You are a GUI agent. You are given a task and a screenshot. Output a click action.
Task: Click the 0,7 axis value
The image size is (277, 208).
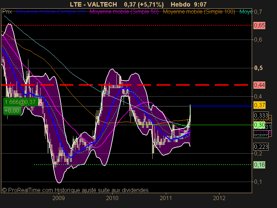pyautogui.click(x=258, y=12)
